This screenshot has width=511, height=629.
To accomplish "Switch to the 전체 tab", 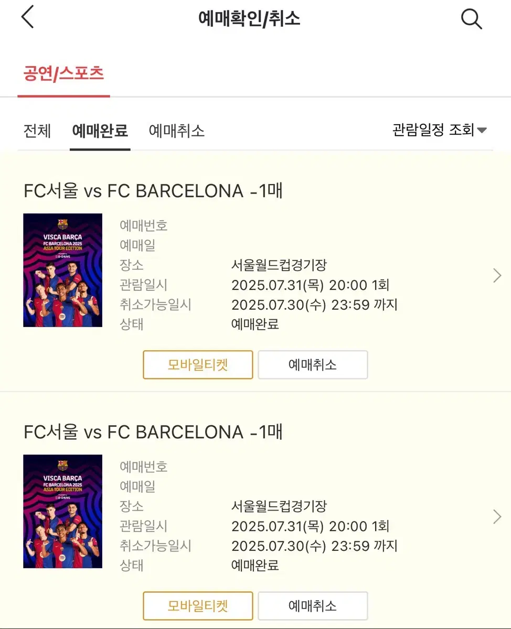I will click(37, 131).
